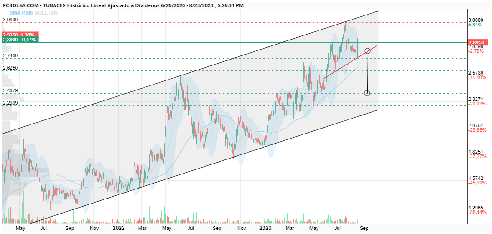Select the chart title starting PCBOLSA.COM - TUBACEX
This screenshot has width=492, height=234.
123,5
